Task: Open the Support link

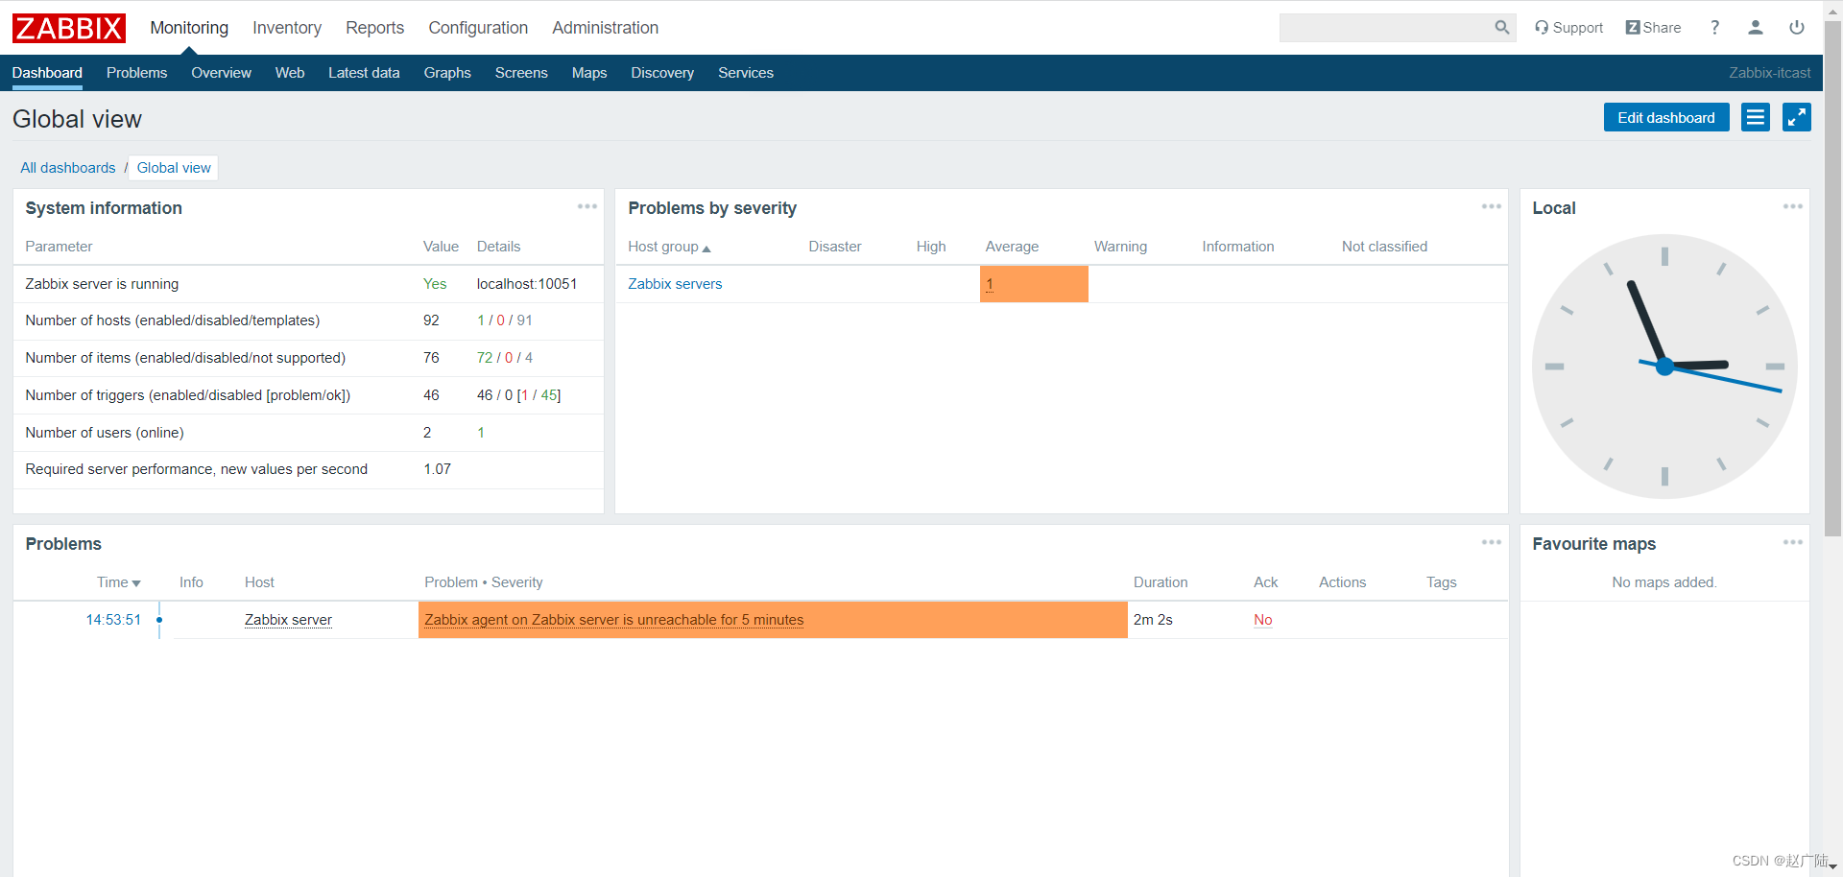Action: [x=1568, y=28]
